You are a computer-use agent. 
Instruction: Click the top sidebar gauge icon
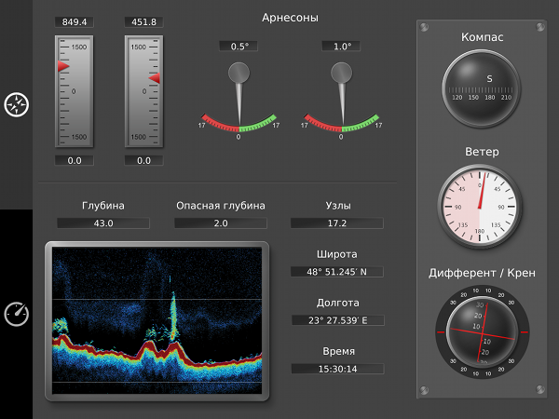click(x=16, y=105)
